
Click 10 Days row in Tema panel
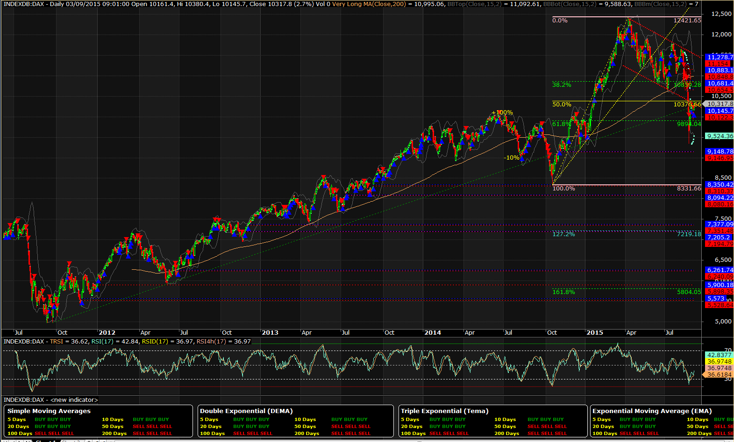[x=529, y=420]
